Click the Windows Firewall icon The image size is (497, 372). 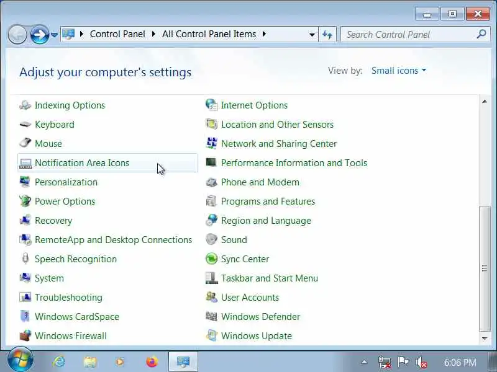pos(25,335)
